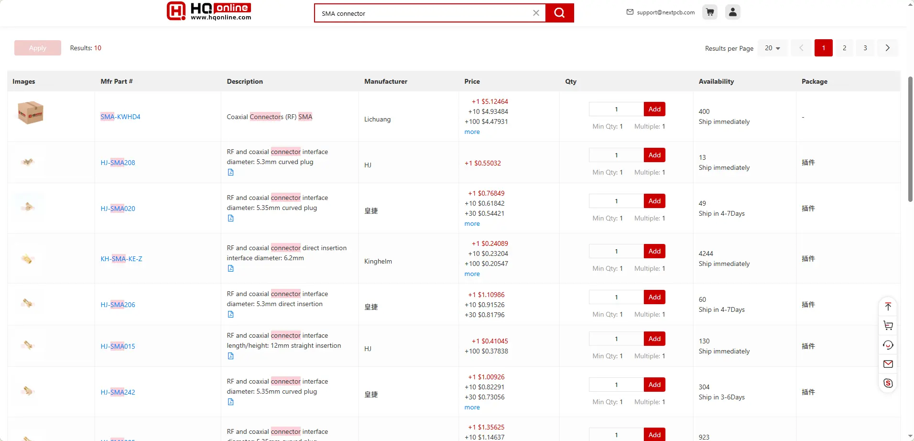Contact support via the headset icon
The width and height of the screenshot is (914, 441).
(x=888, y=345)
